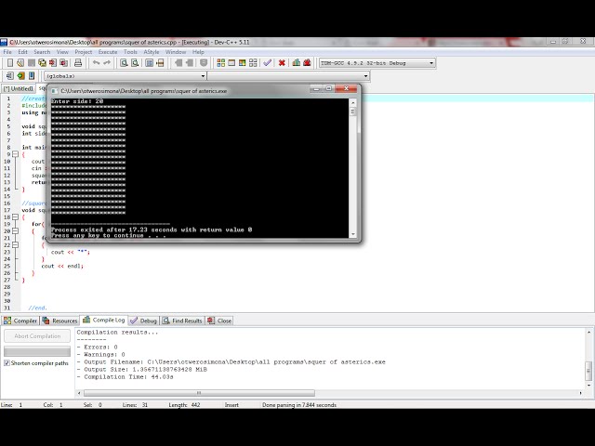Click the console output showing 'Enter side: 20'
595x446 pixels.
77,101
